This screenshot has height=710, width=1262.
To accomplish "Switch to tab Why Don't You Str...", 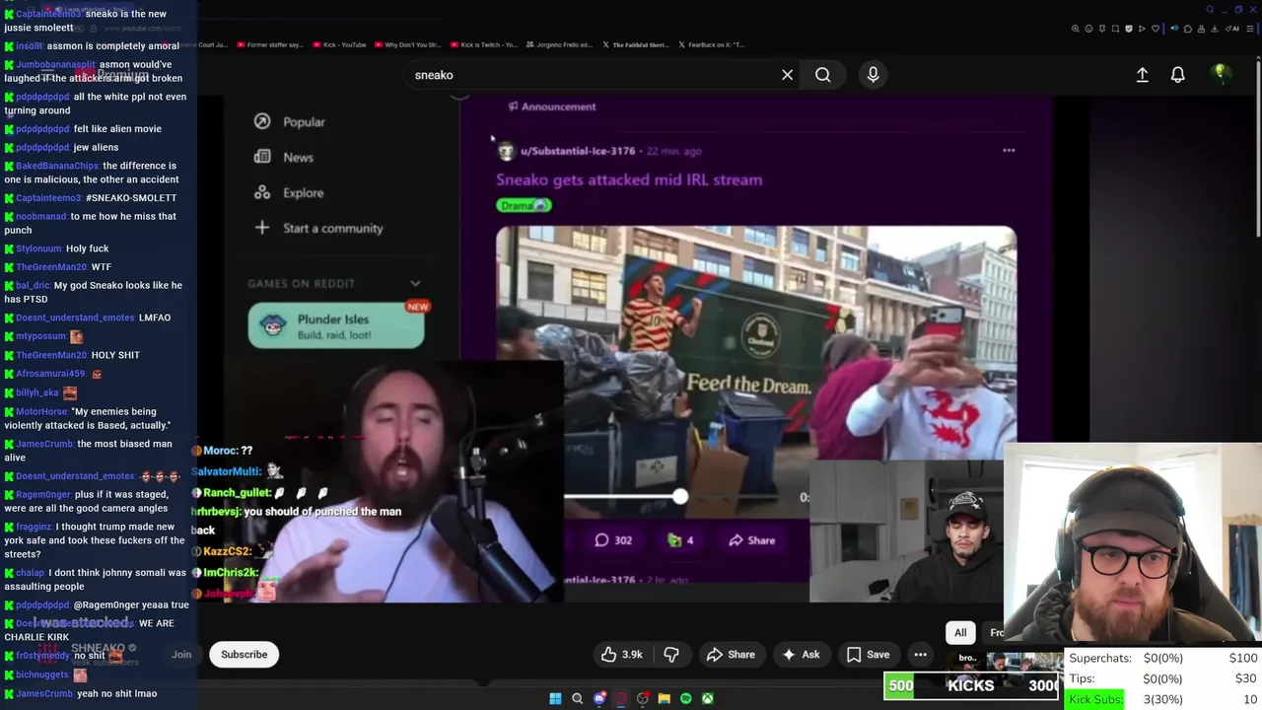I will pyautogui.click(x=406, y=44).
